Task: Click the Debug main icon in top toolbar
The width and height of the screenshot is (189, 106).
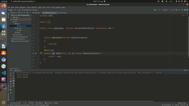Action: coord(174,10)
